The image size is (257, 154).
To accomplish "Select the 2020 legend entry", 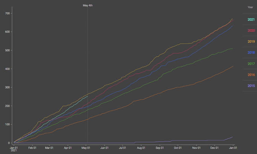I will pos(251,30).
